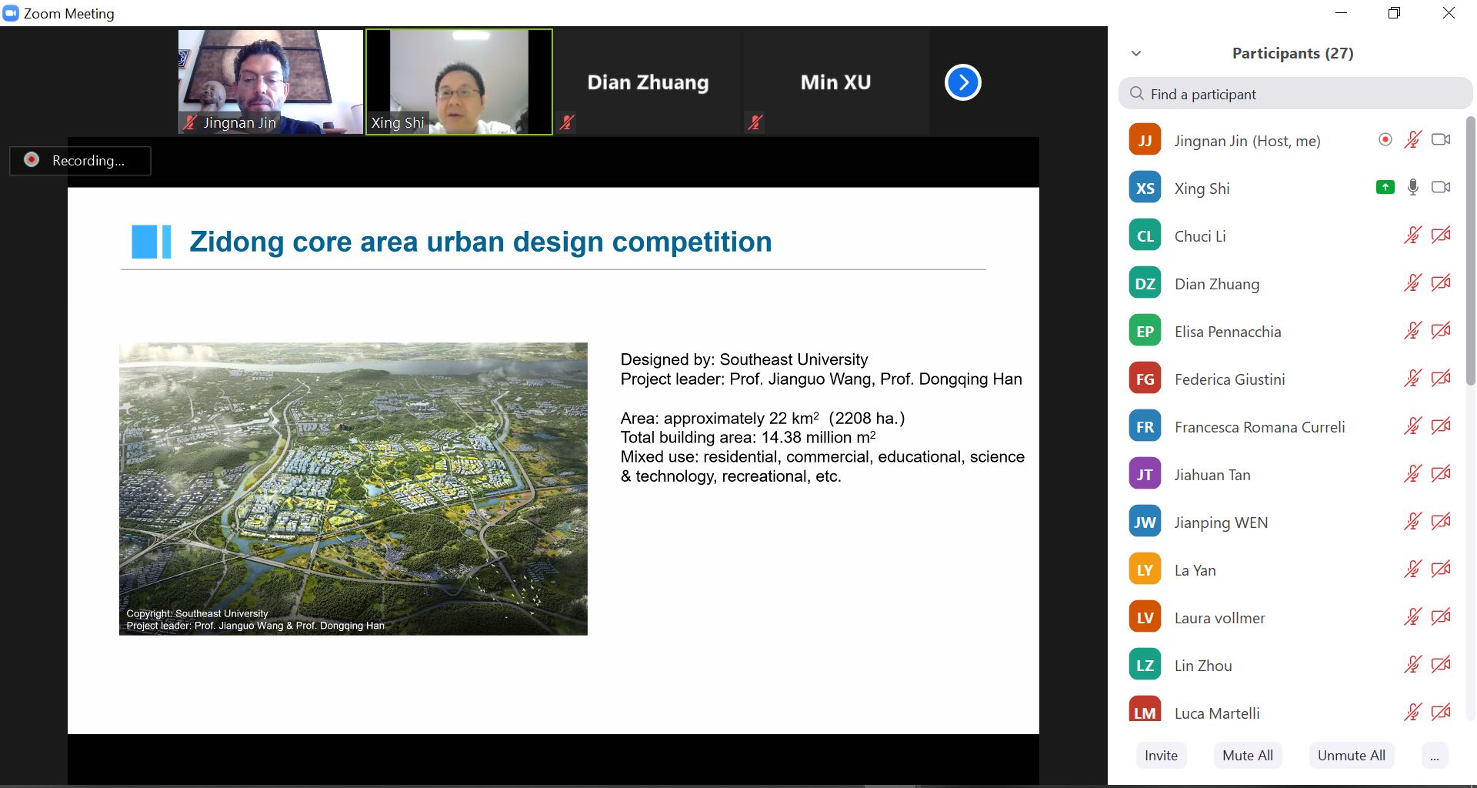Click Xing Shi's green screen-share icon
This screenshot has height=788, width=1477.
(1385, 187)
